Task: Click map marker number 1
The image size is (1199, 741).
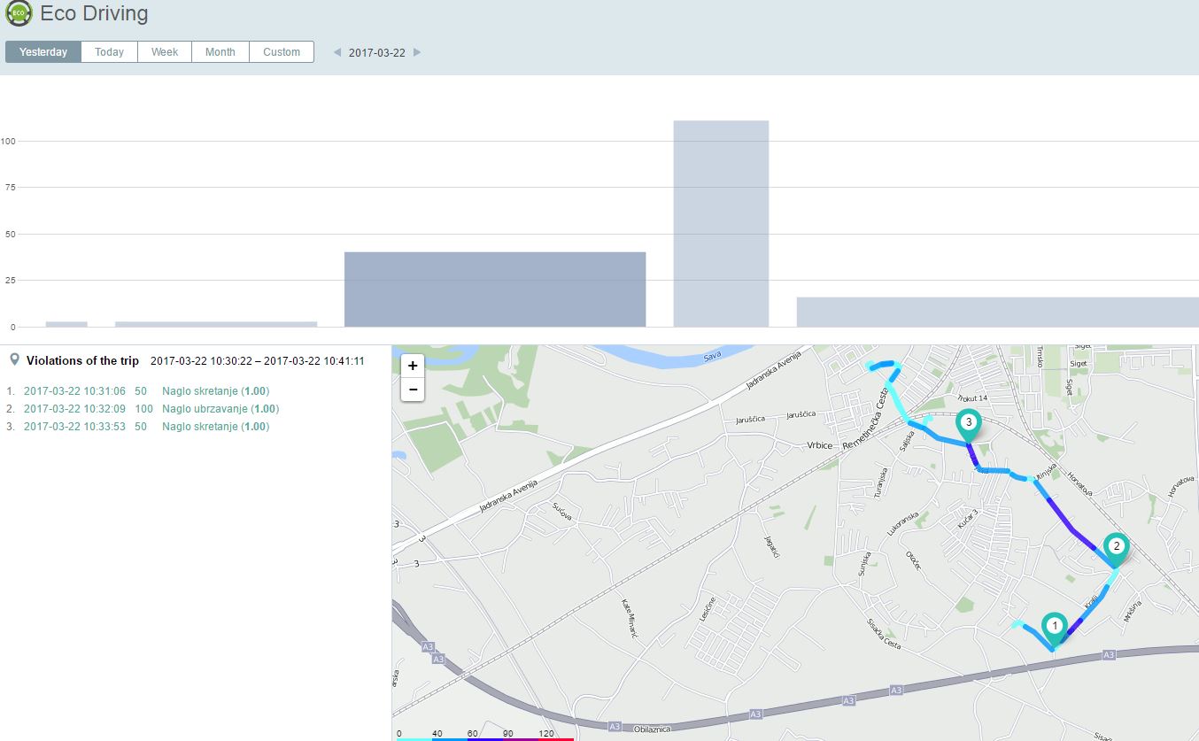Action: [1054, 626]
